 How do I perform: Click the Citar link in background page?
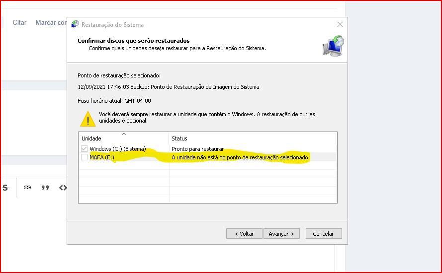click(x=19, y=22)
